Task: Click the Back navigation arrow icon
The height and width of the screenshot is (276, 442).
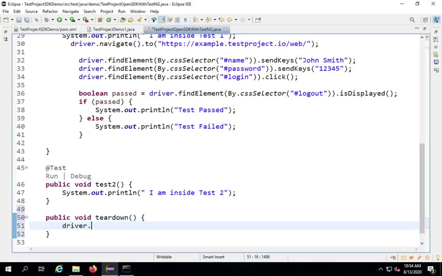Action: pyautogui.click(x=230, y=20)
